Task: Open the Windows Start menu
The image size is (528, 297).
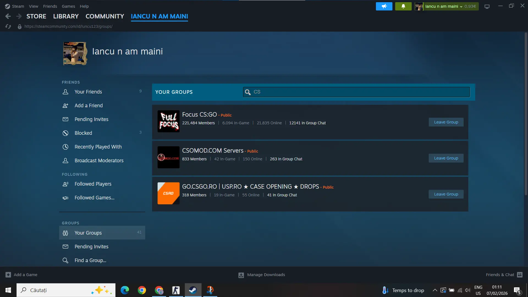Action: click(8, 290)
